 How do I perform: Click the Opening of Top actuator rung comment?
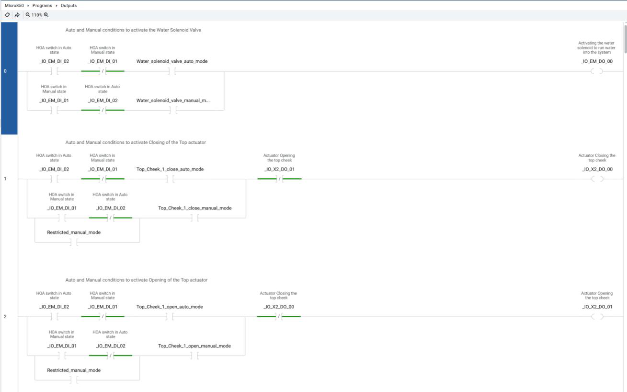[137, 280]
